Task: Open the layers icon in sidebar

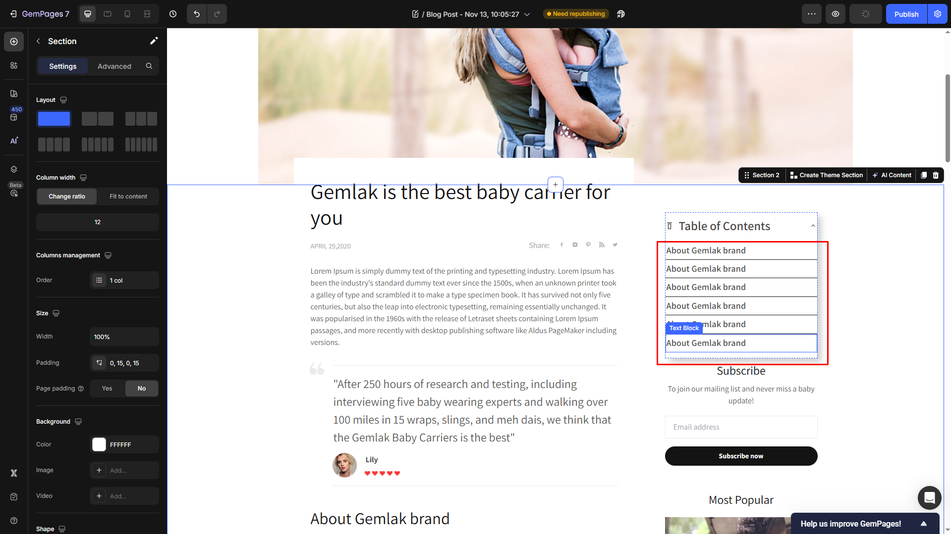Action: pos(14,169)
